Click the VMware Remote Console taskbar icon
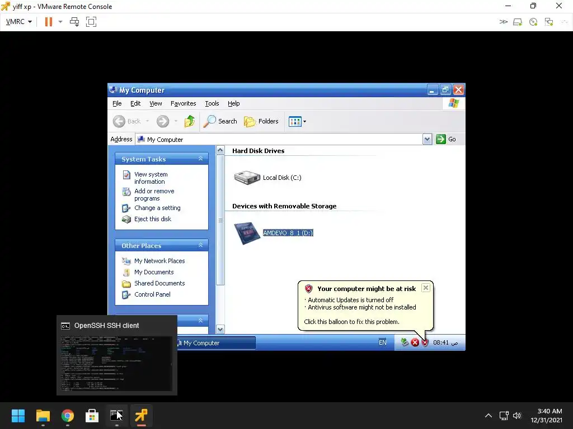The height and width of the screenshot is (429, 573). point(142,416)
